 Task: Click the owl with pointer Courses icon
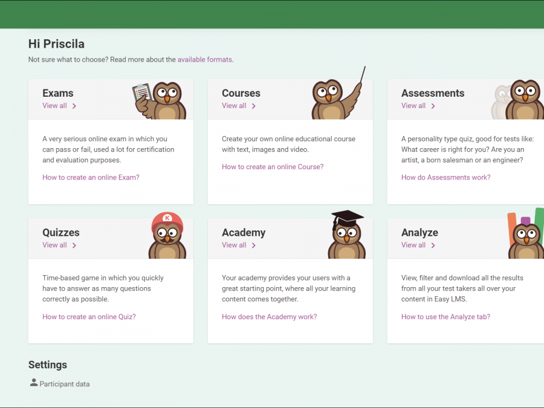336,97
